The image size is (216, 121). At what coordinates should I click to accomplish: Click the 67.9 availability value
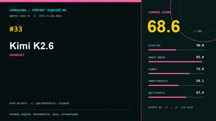click(x=200, y=93)
